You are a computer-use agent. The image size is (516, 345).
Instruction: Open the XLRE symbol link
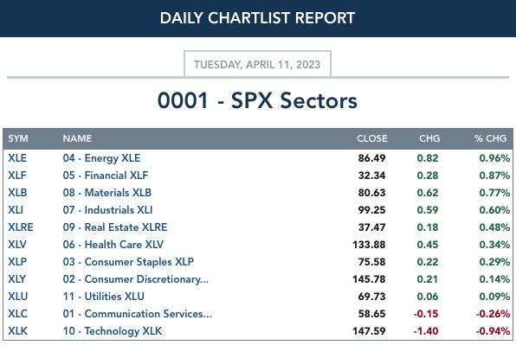click(x=21, y=227)
